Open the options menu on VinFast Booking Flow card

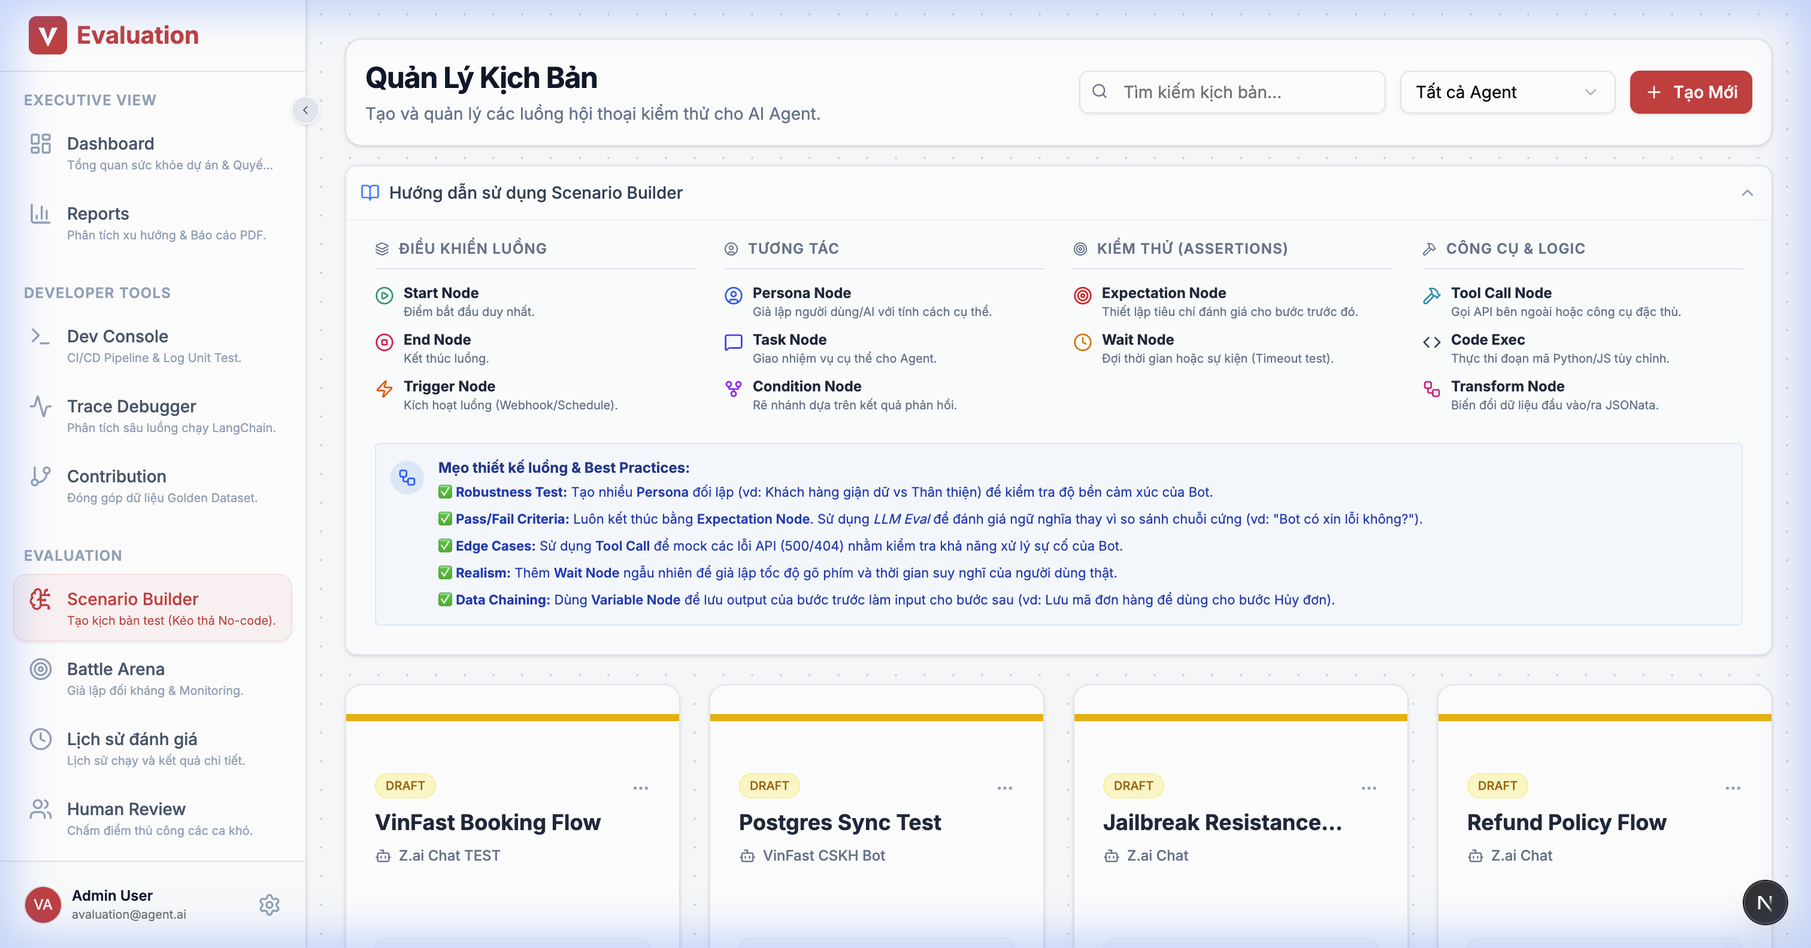(640, 788)
